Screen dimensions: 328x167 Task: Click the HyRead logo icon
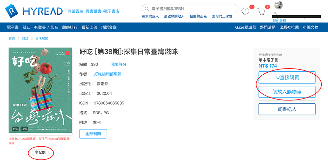[x=11, y=11]
